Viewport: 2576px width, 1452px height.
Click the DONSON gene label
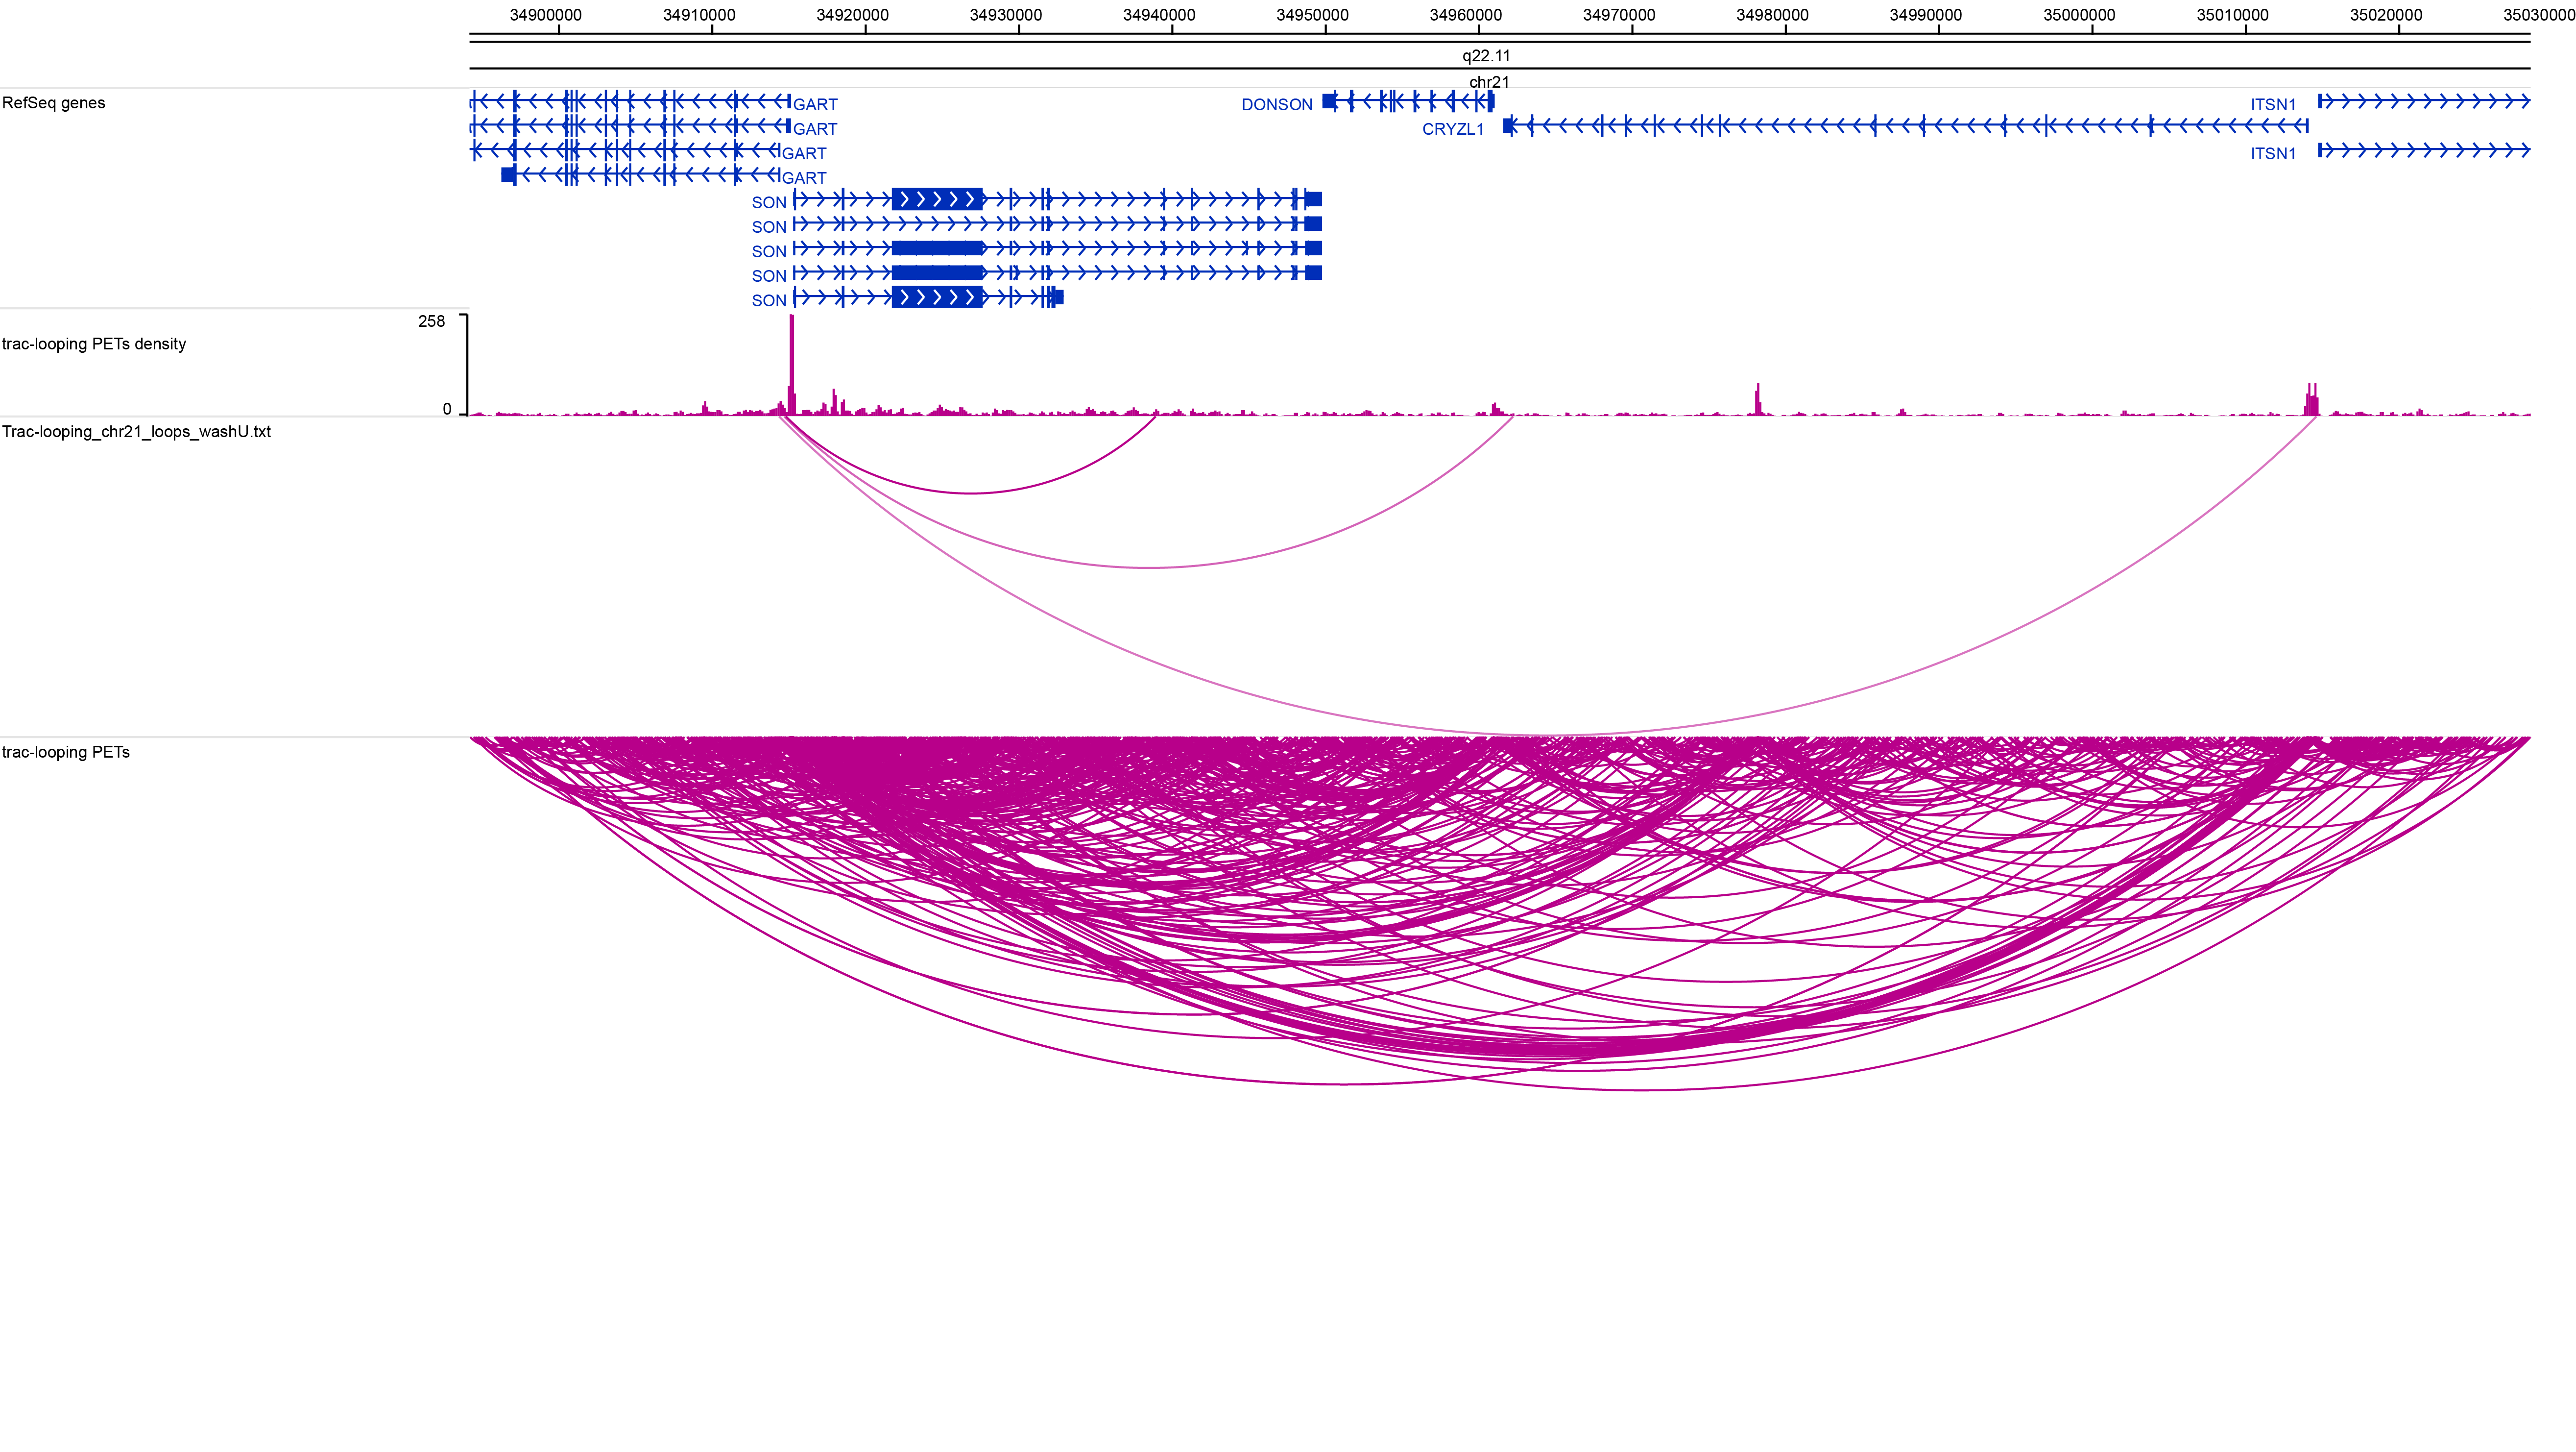click(1277, 105)
